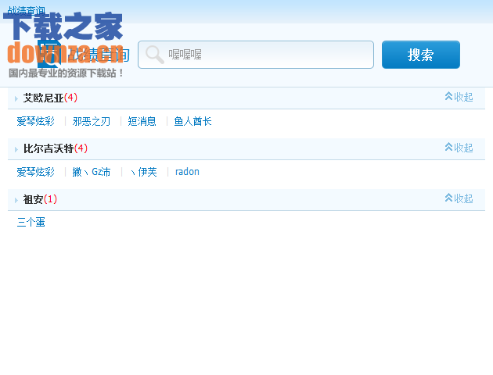The width and height of the screenshot is (493, 375).
Task: Open the 三个蛋 summoner under 祖安
Action: [x=31, y=223]
